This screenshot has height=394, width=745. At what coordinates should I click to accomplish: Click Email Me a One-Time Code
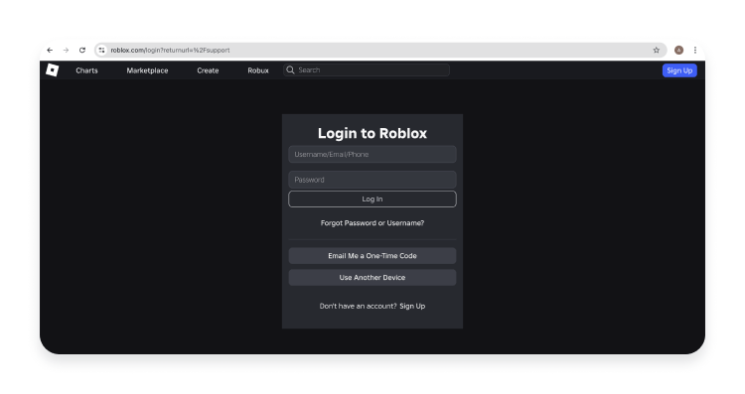372,255
